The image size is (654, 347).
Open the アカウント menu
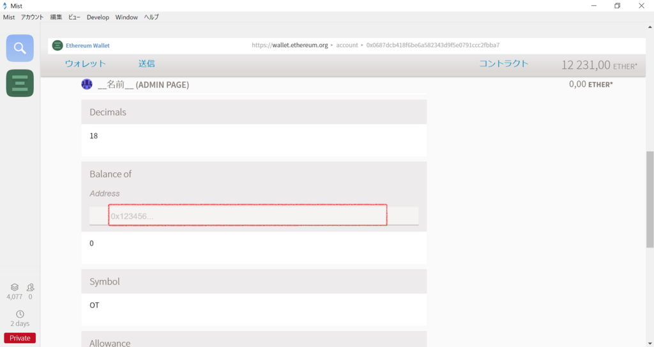click(32, 17)
